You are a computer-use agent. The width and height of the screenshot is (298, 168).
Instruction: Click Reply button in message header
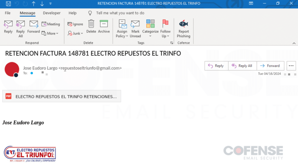pos(216,66)
